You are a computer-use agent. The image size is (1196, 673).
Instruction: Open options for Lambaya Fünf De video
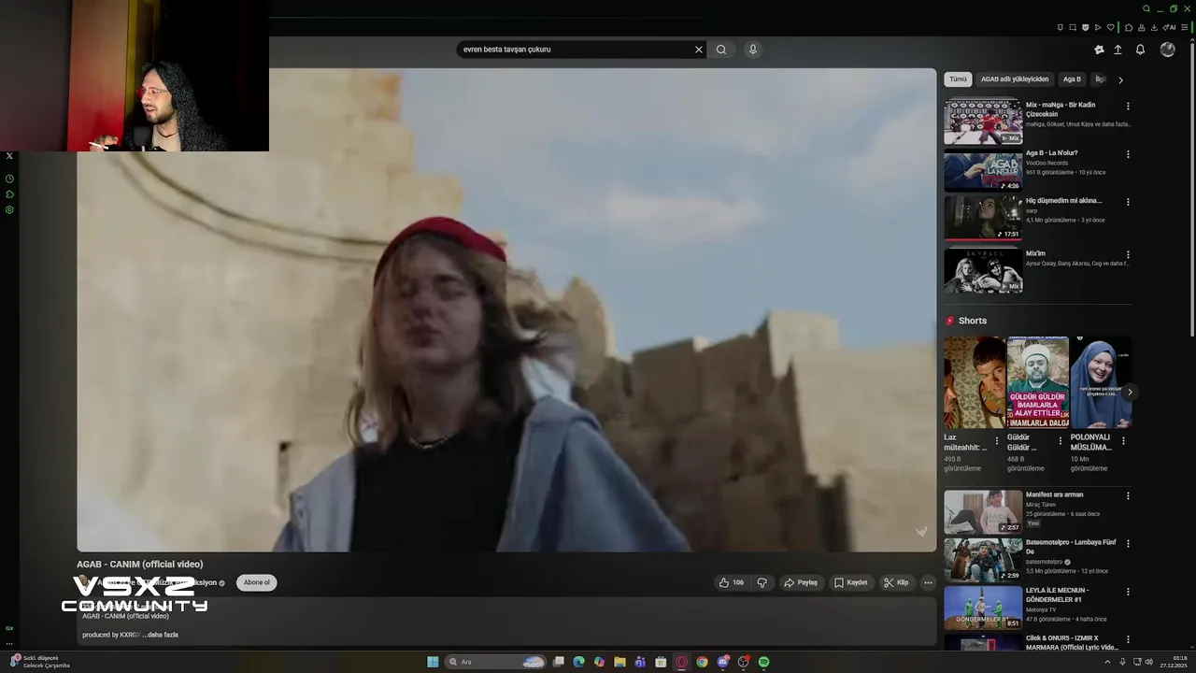click(1128, 543)
